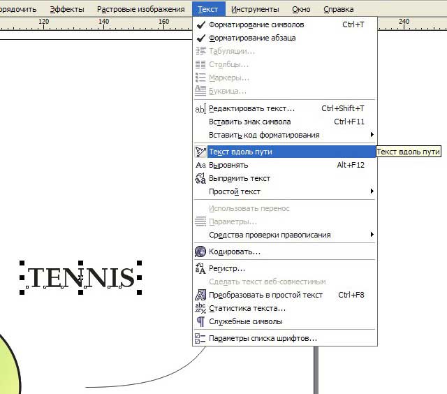Expand Insert formatting code submenu

[x=372, y=135]
